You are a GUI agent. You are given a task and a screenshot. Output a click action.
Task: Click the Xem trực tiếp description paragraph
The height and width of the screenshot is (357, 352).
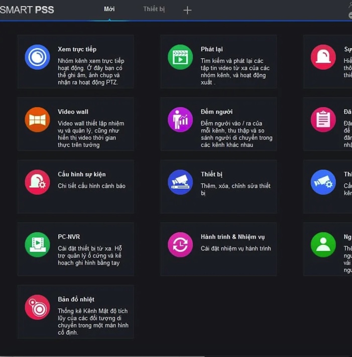click(x=91, y=71)
